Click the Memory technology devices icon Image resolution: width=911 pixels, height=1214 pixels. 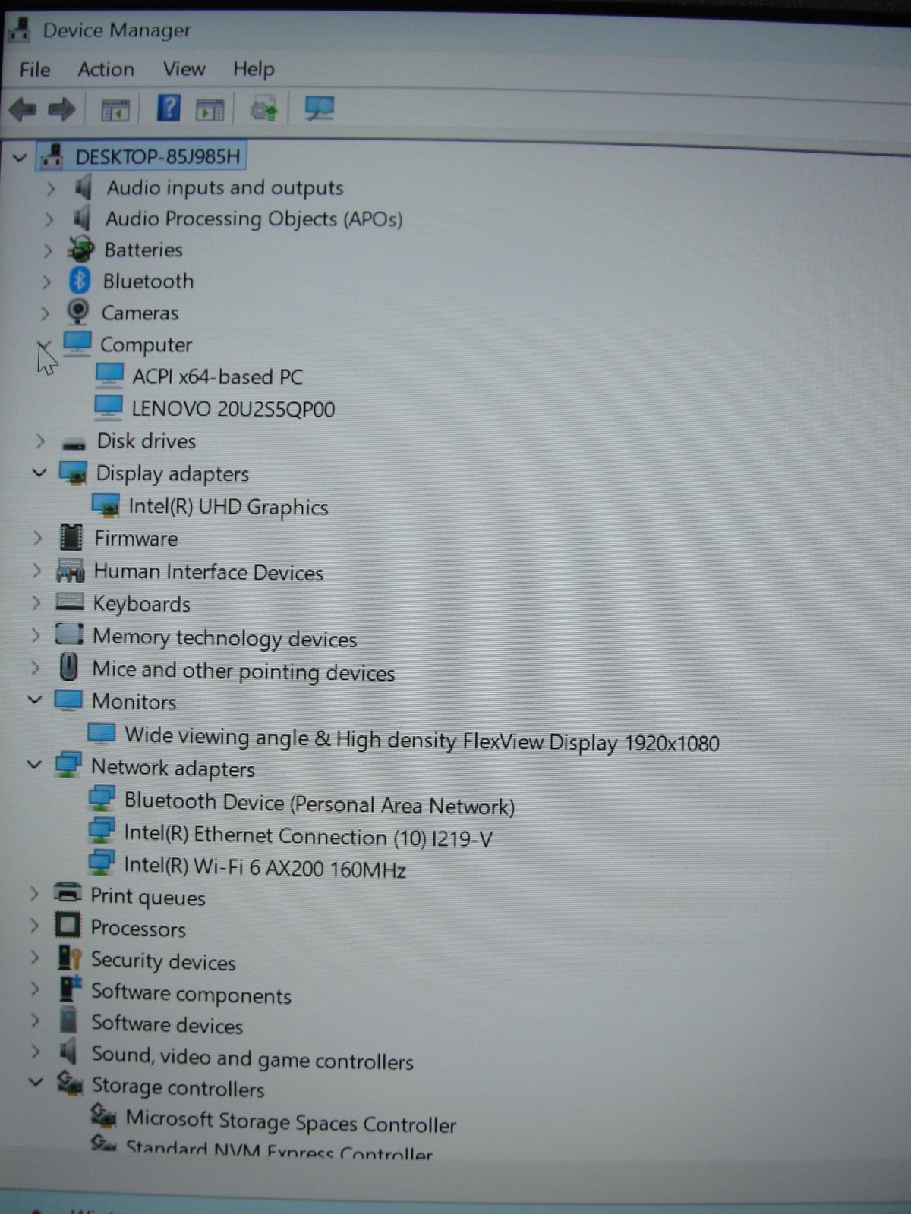point(69,634)
